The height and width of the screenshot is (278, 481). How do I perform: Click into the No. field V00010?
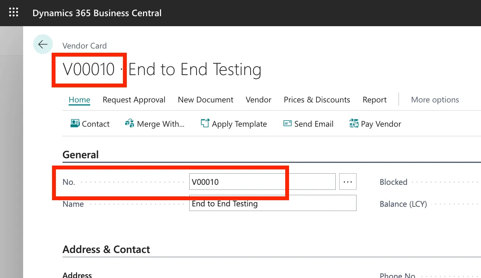point(262,182)
